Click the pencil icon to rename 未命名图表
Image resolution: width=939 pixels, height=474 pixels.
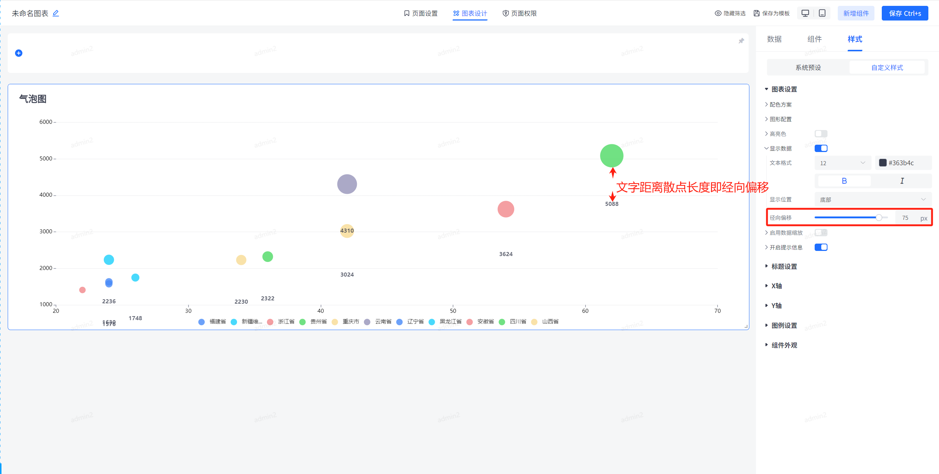pos(56,13)
